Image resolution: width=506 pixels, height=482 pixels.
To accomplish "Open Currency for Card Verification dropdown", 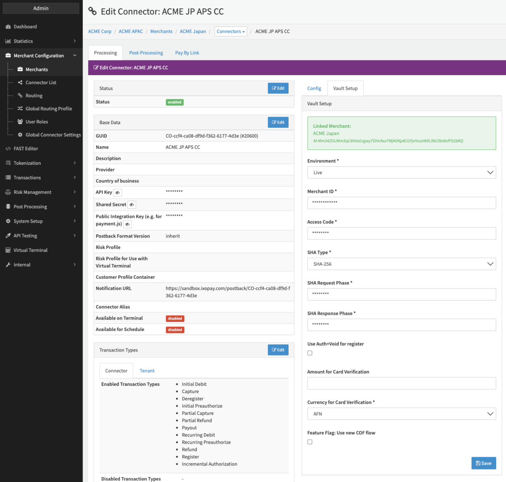I will [401, 414].
